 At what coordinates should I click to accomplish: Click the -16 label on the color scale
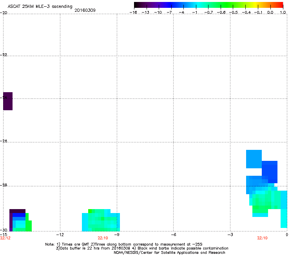pyautogui.click(x=133, y=13)
